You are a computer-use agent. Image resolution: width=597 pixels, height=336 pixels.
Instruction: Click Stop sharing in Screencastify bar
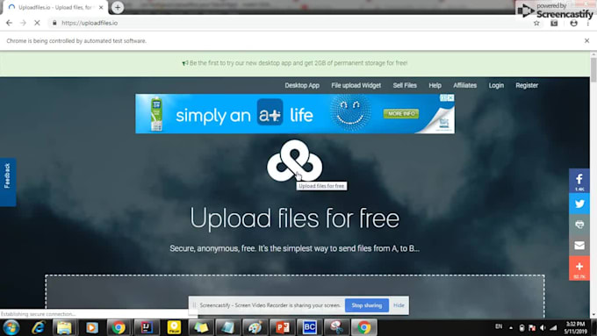point(367,305)
